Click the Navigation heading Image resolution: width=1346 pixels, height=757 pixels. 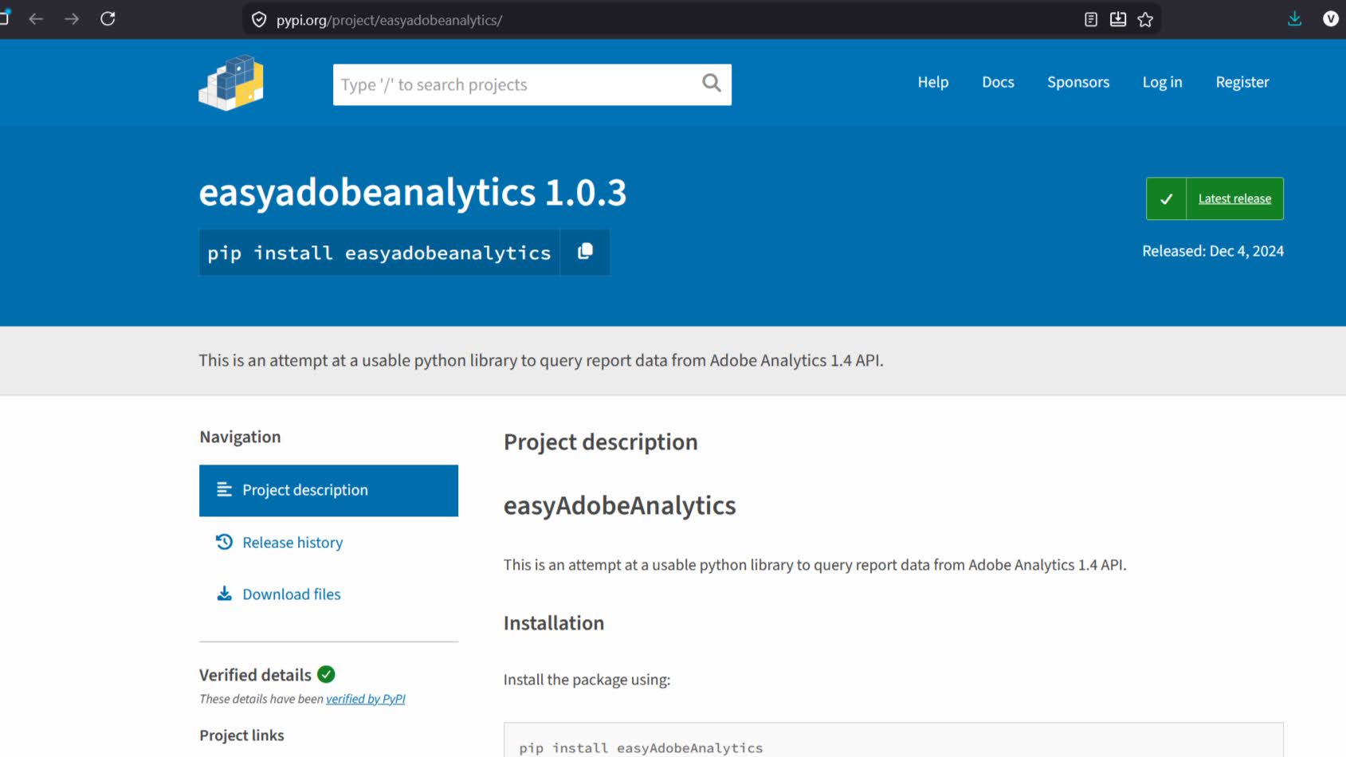click(x=240, y=437)
